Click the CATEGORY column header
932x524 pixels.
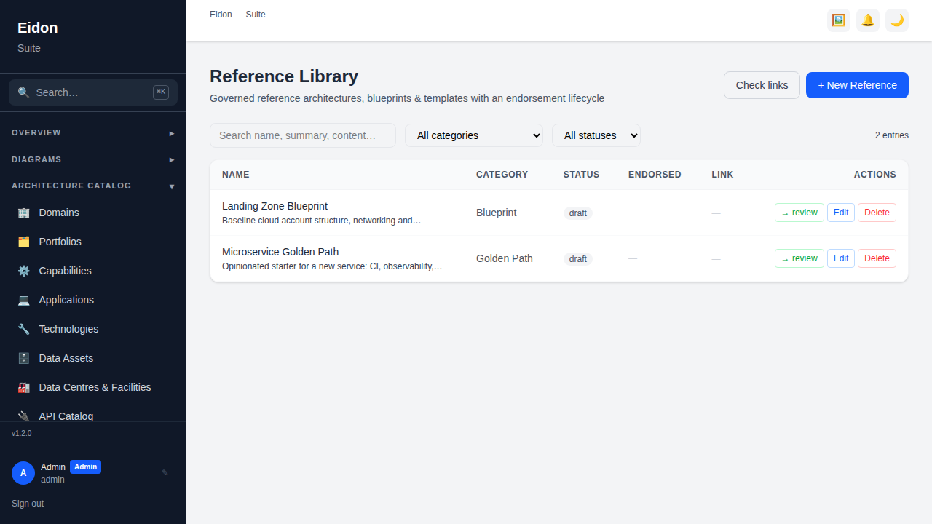click(502, 175)
